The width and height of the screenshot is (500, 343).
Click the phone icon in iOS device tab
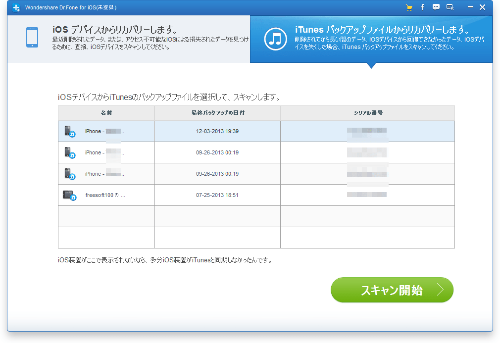pyautogui.click(x=32, y=37)
